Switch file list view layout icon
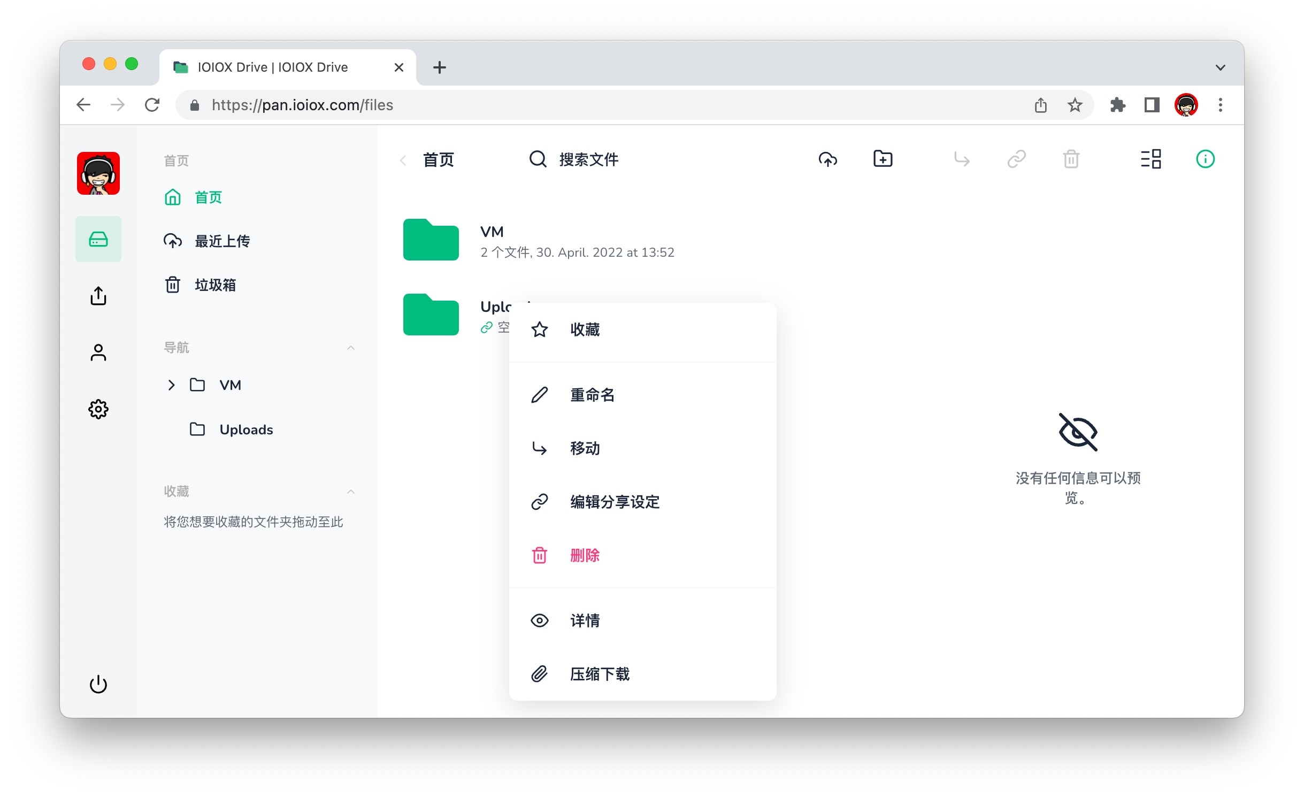 (1150, 159)
